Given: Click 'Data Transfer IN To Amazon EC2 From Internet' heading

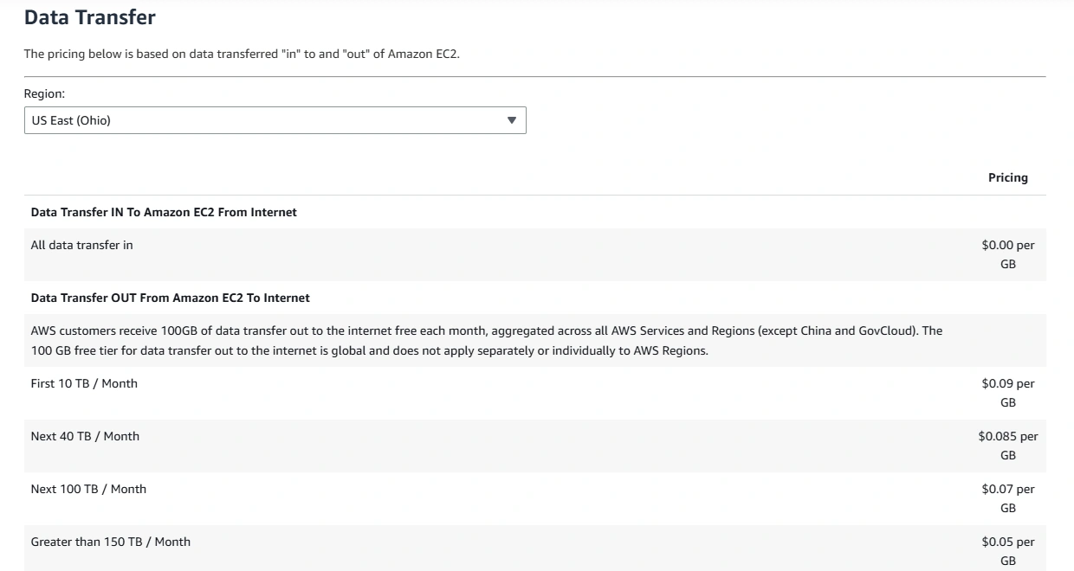Looking at the screenshot, I should [x=164, y=212].
